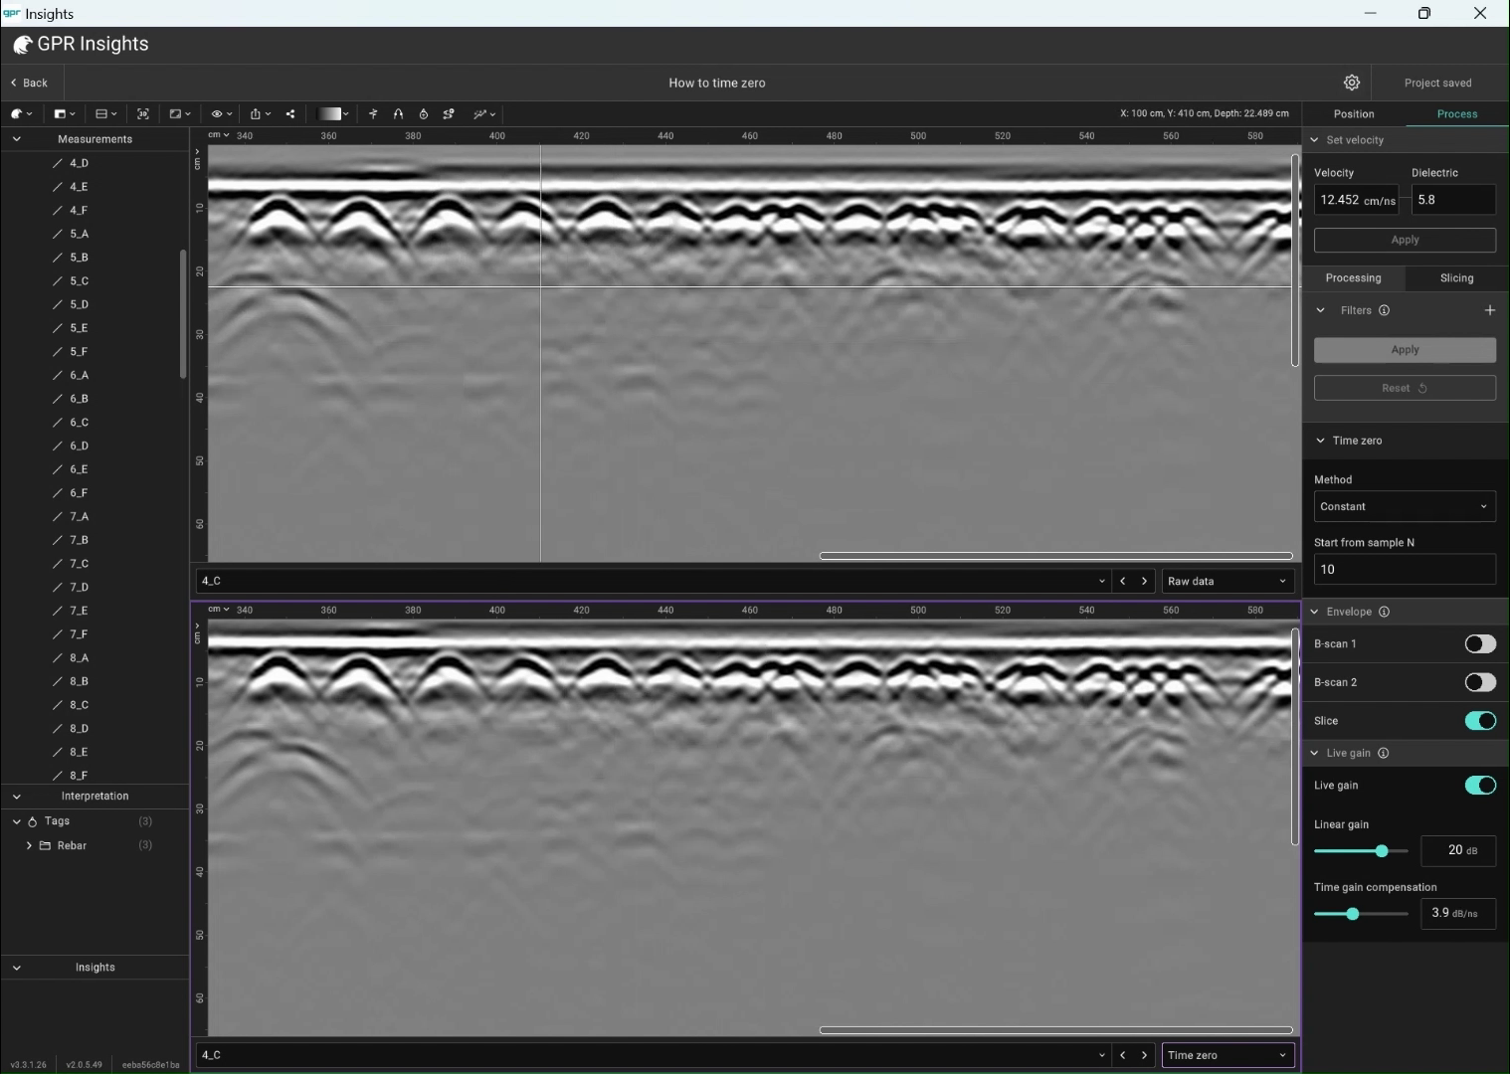Enable the B-scan 1 envelope toggle
Viewport: 1510px width, 1074px height.
pos(1479,644)
